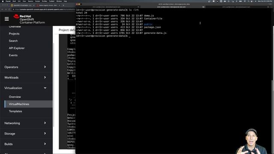The width and height of the screenshot is (274, 154).
Task: Open Projects in the sidebar
Action: tap(14, 33)
